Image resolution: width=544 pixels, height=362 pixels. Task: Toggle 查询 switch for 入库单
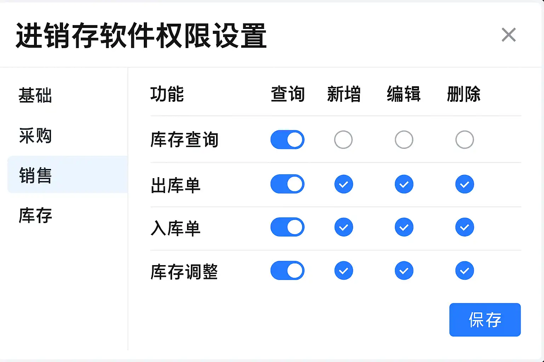pos(287,227)
